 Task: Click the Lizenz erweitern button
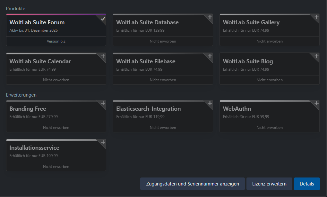[x=269, y=184]
